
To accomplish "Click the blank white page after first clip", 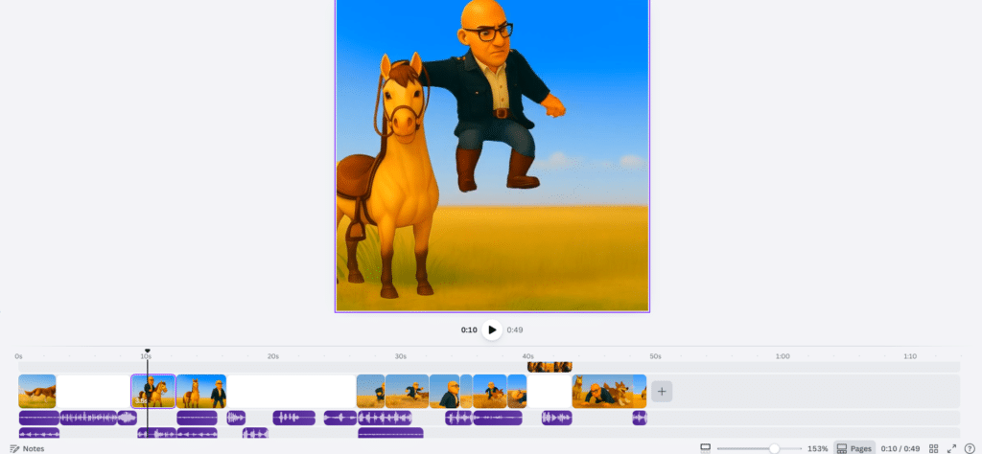I will (x=93, y=391).
